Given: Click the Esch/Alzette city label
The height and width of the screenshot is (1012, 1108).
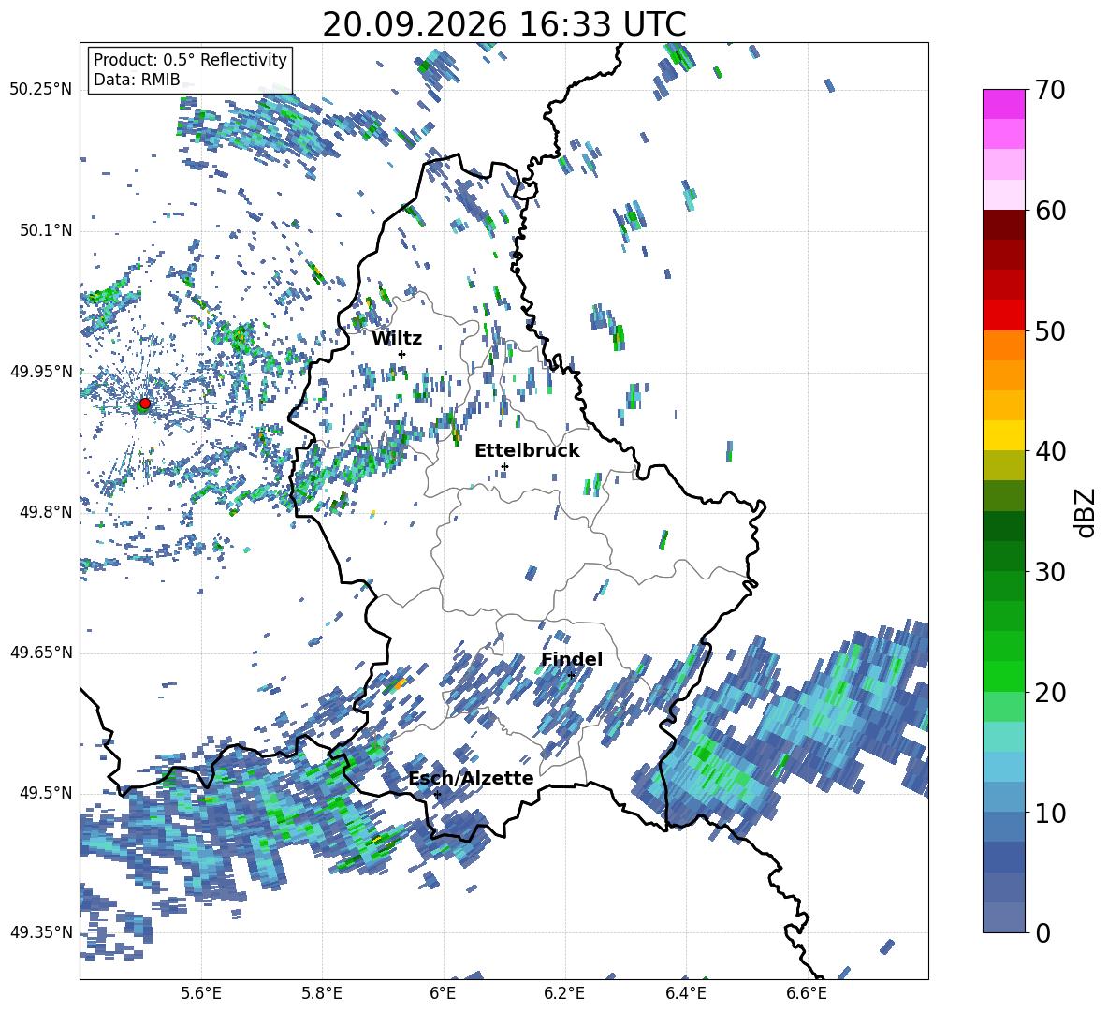Looking at the screenshot, I should [471, 778].
